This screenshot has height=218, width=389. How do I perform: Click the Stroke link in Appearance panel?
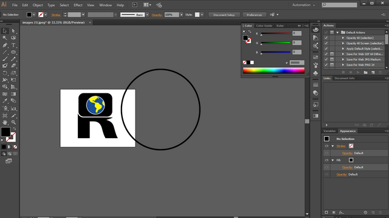pos(341,146)
